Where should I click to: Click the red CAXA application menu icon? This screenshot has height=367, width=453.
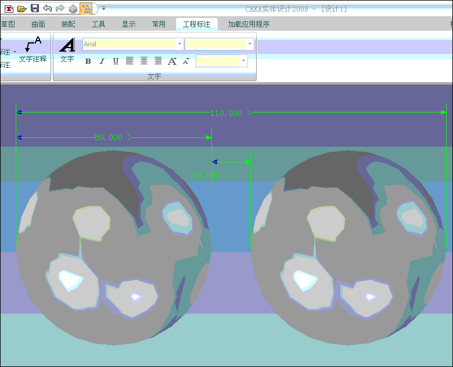(9, 9)
